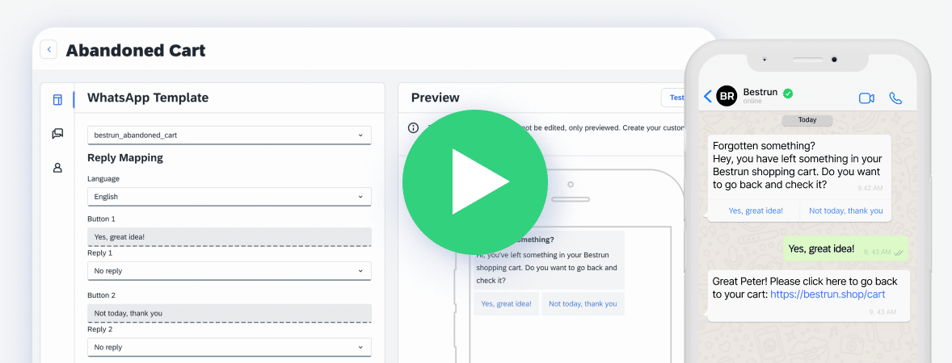Open the template layout sidebar icon
Screen dimensions: 952x363
[57, 100]
